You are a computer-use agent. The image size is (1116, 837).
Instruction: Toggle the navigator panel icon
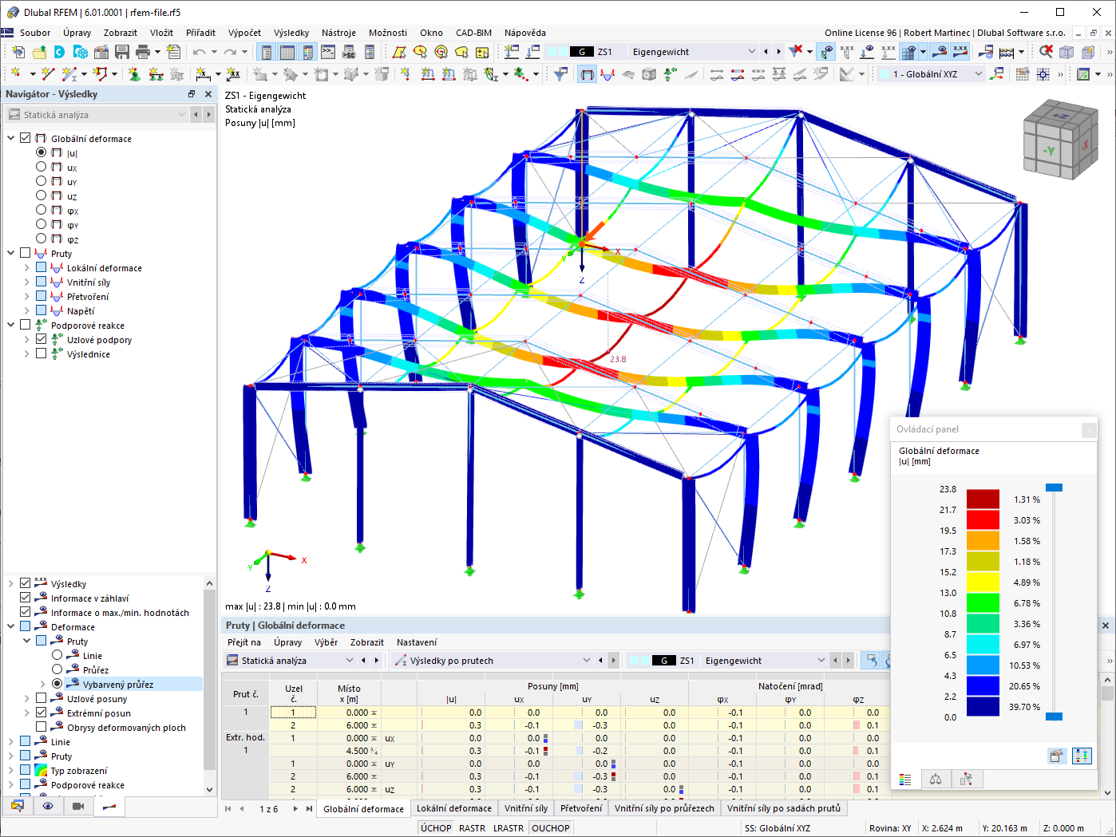tap(266, 52)
